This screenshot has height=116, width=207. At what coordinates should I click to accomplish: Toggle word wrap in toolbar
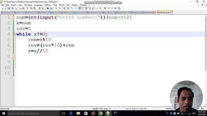(72, 8)
